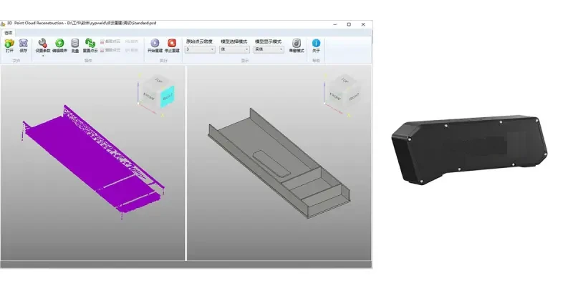Click the Open (打开) file icon

pos(9,44)
